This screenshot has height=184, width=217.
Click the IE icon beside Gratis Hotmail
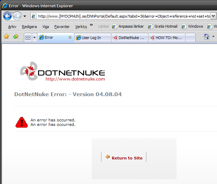[x=150, y=26]
